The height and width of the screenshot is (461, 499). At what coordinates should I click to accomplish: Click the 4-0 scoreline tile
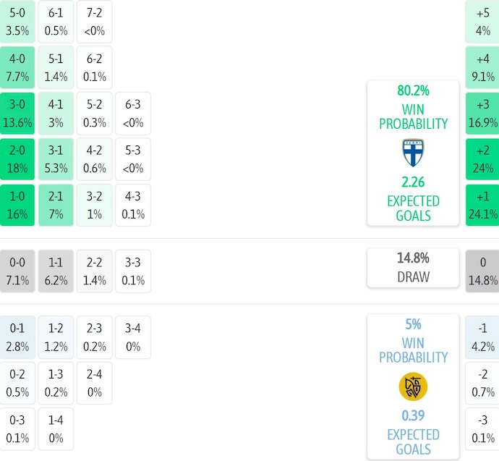coord(16,67)
